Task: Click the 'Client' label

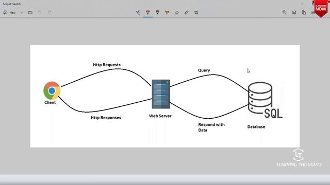Action: (50, 103)
